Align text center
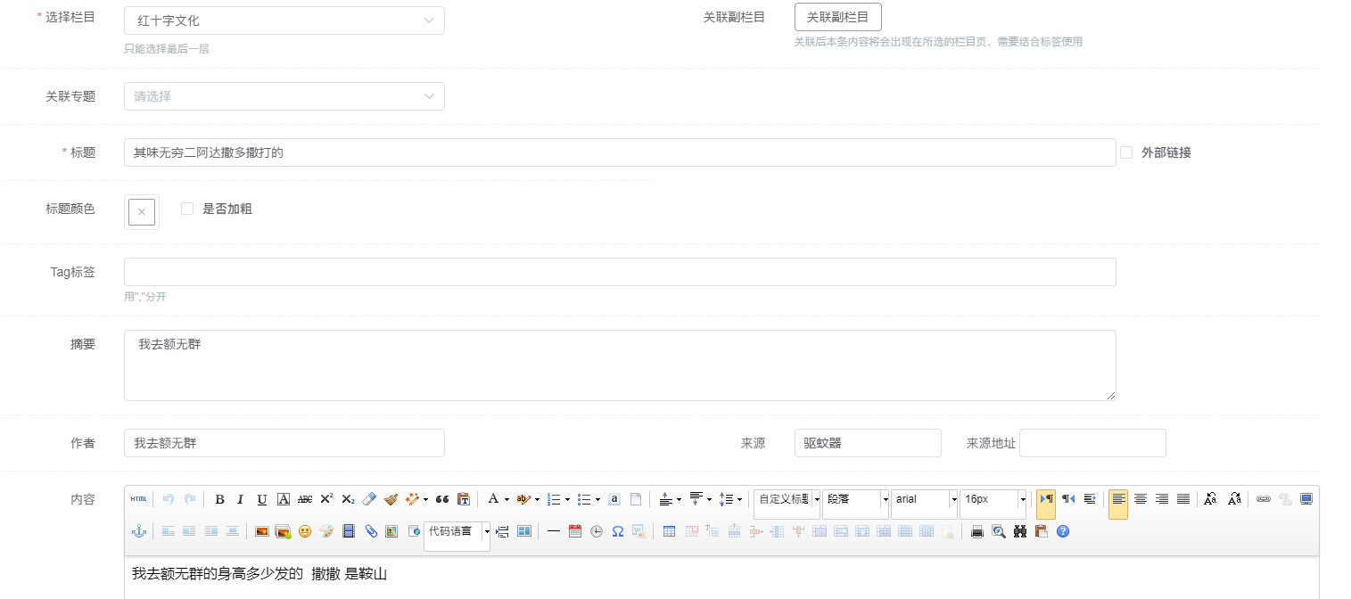Screen dimensions: 1351x599 coord(1140,499)
